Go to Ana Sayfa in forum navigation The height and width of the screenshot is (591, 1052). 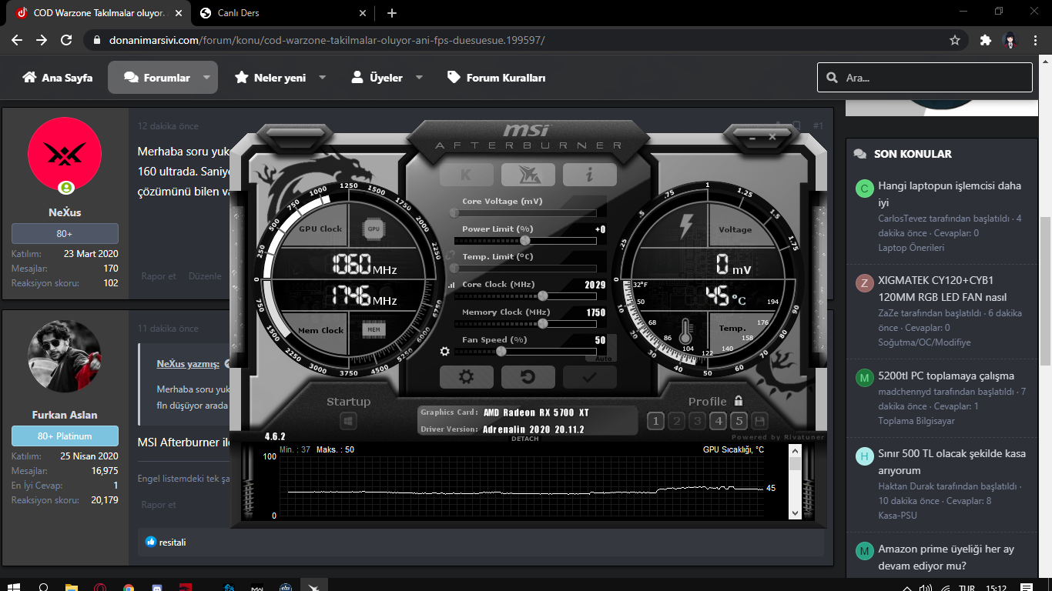pos(58,78)
